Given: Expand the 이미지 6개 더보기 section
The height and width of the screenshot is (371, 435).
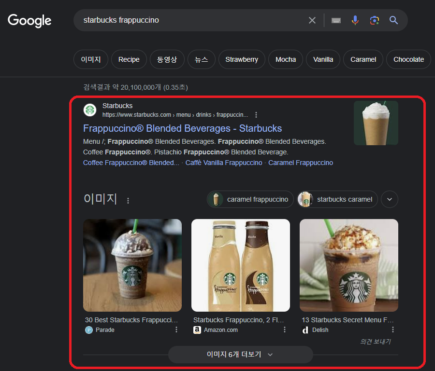Looking at the screenshot, I should click(x=241, y=355).
